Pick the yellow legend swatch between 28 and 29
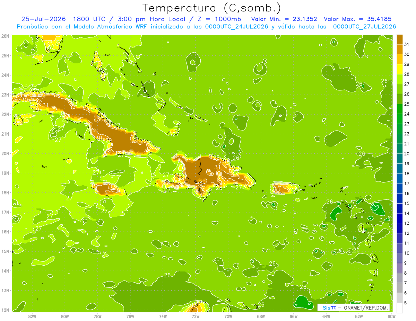 [x=400, y=69]
